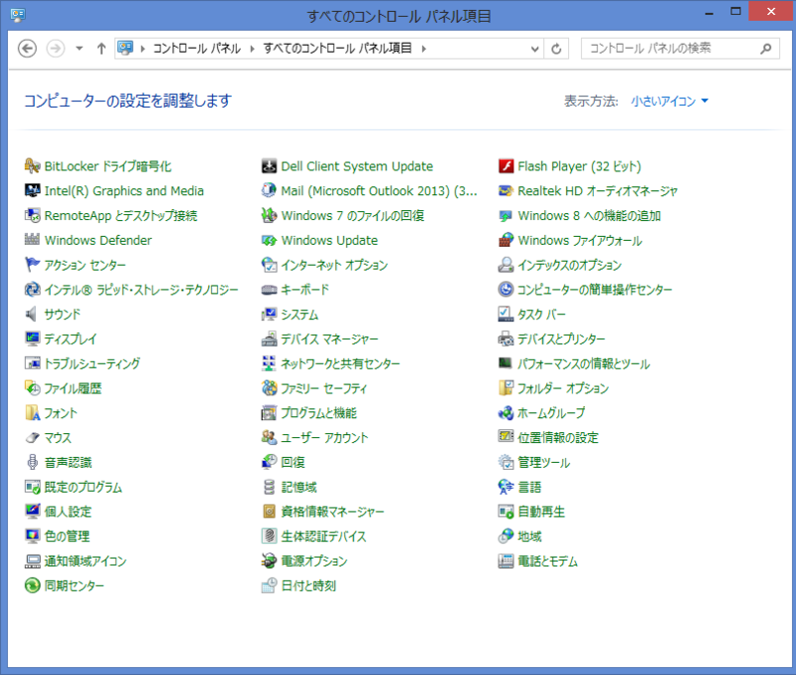The height and width of the screenshot is (675, 796).
Task: Open the 電話とモデム icon
Action: pos(506,561)
